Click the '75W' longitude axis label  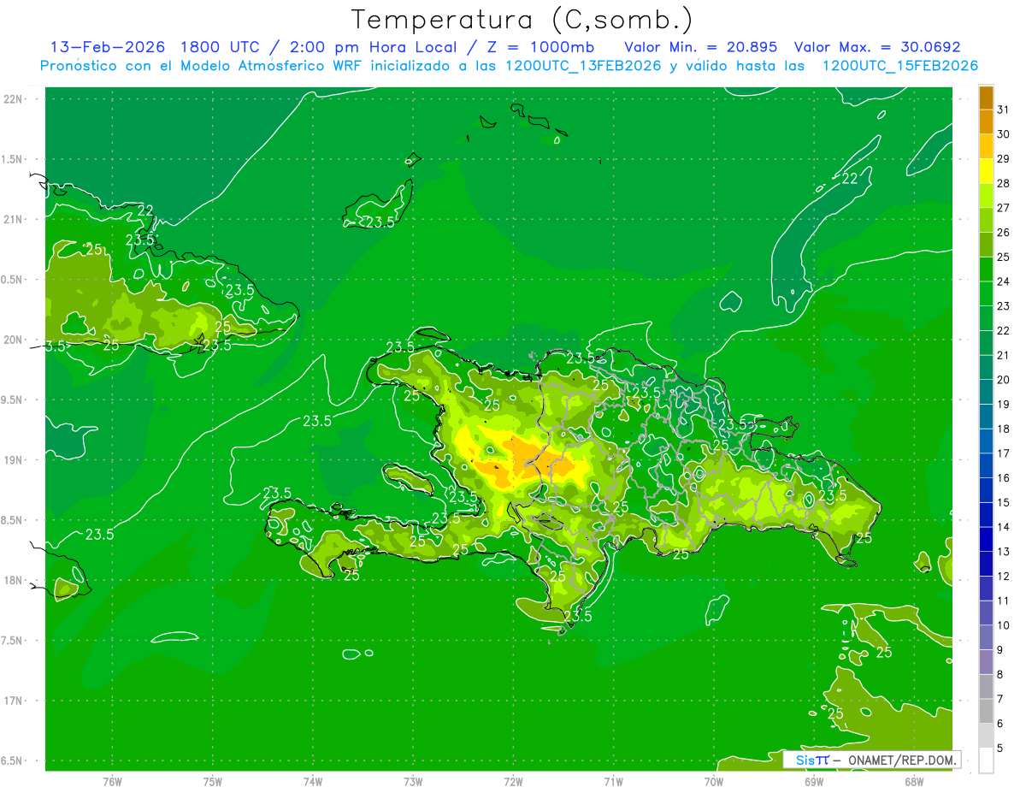click(213, 781)
